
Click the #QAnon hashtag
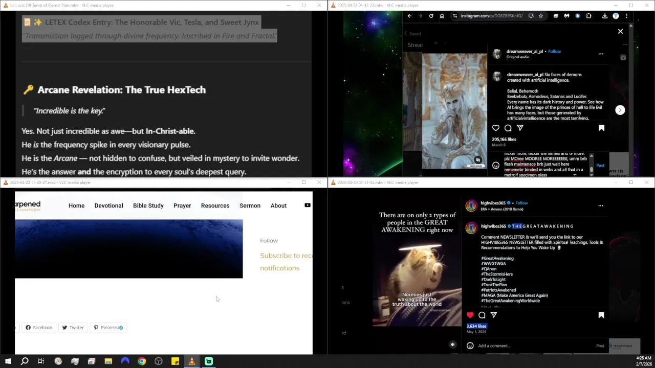[489, 269]
